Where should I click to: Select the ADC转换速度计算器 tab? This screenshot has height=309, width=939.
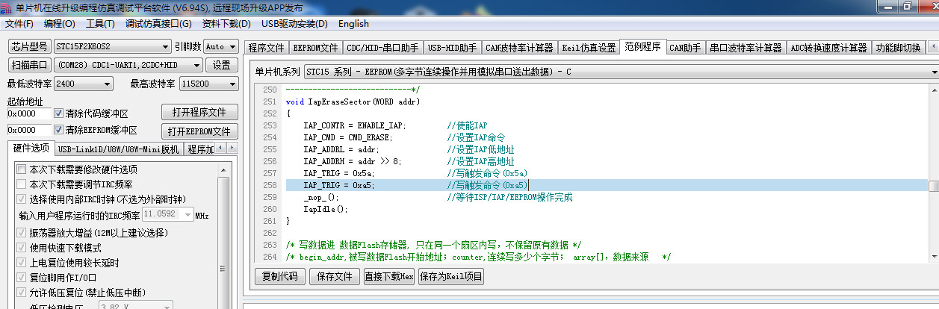829,48
